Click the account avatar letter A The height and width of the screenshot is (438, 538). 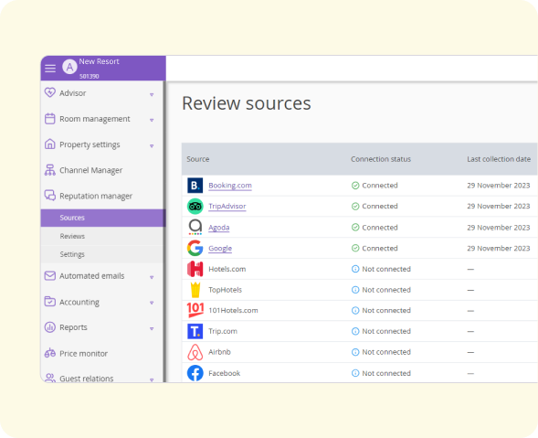coord(69,67)
